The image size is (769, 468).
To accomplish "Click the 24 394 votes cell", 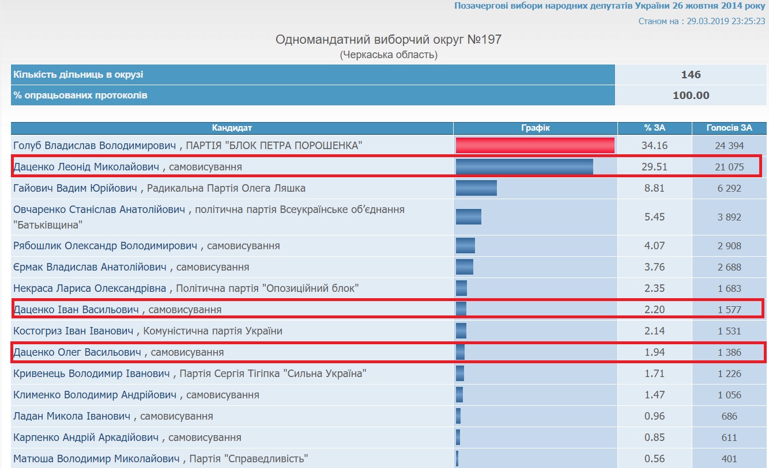I will point(729,146).
